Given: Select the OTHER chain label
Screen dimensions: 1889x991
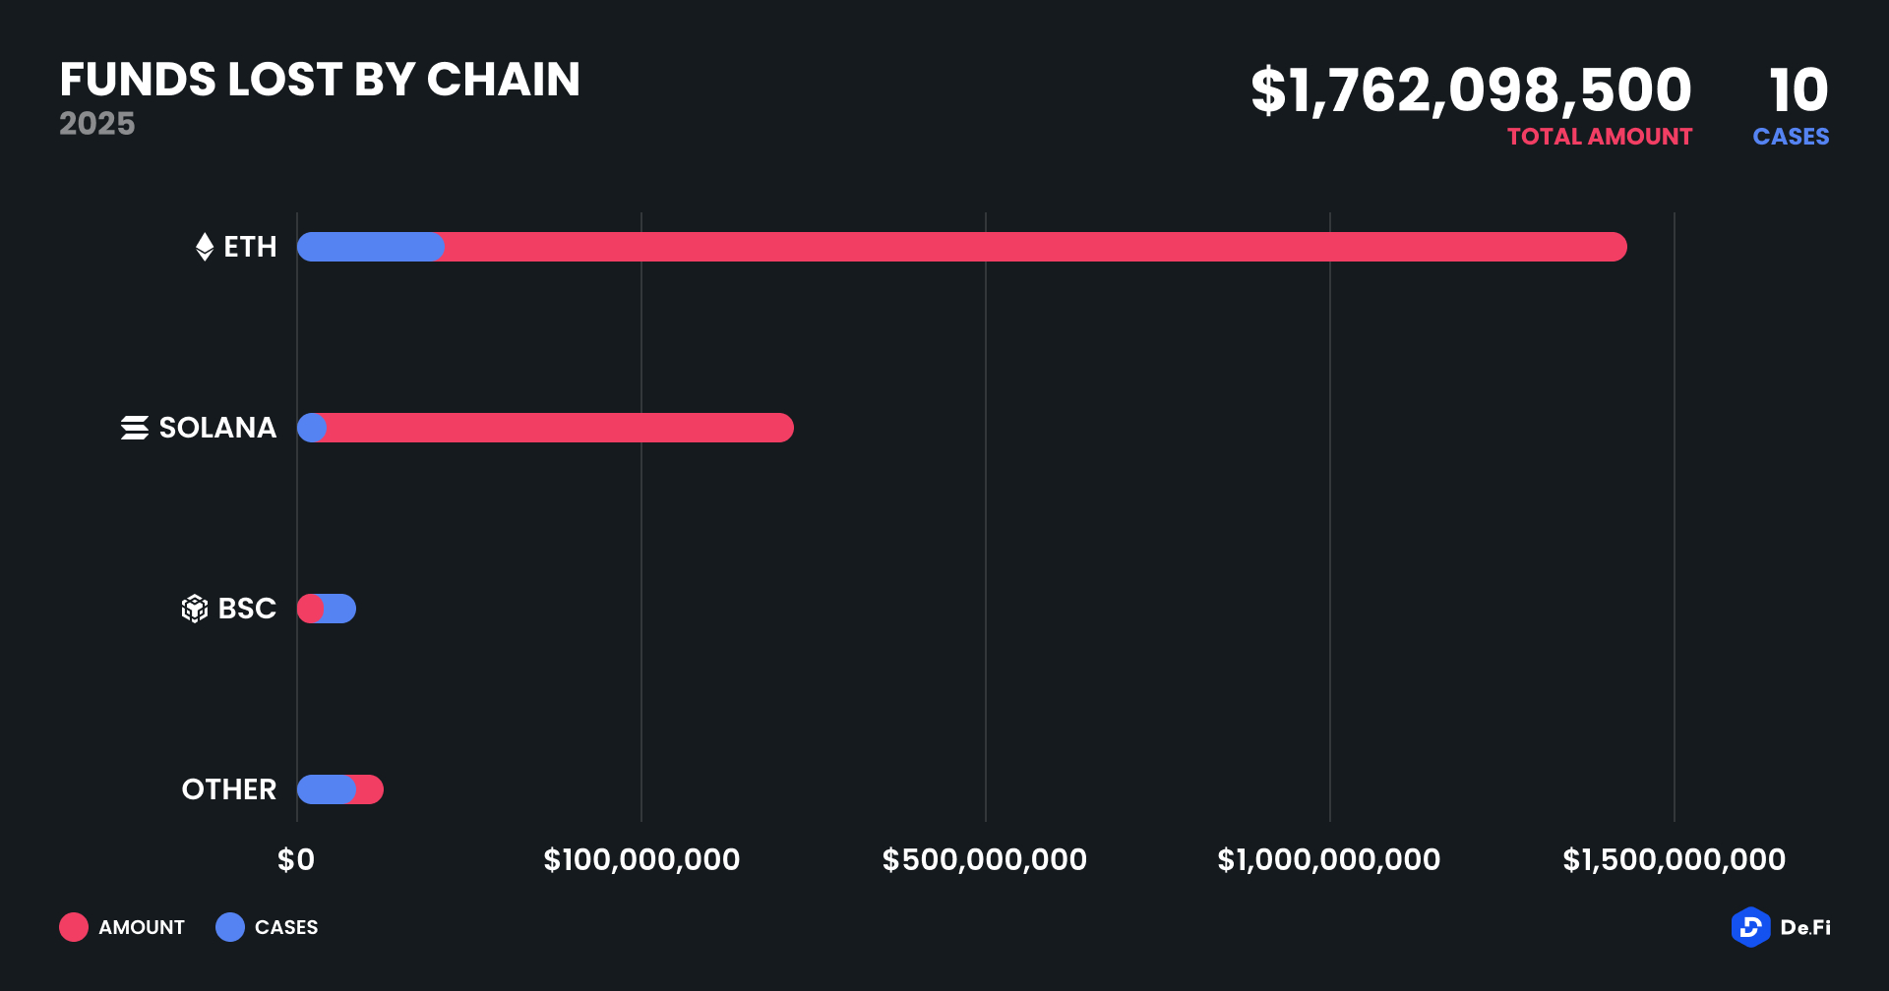Looking at the screenshot, I should (229, 789).
